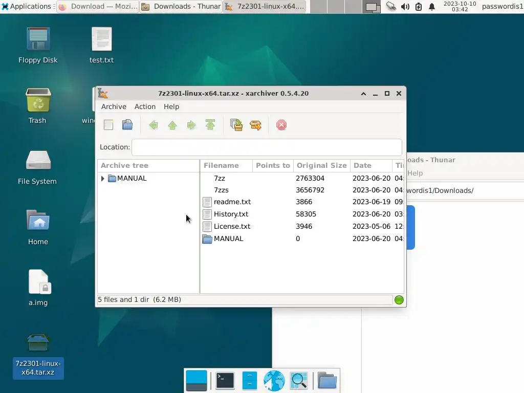Image resolution: width=524 pixels, height=393 pixels.
Task: Open the Help menu in Thunar window
Action: pyautogui.click(x=415, y=173)
